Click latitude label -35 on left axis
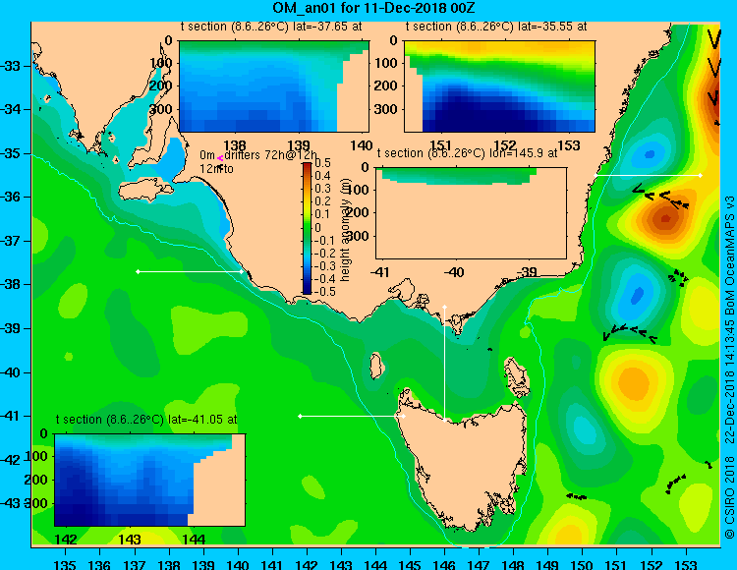The width and height of the screenshot is (737, 570). point(11,153)
